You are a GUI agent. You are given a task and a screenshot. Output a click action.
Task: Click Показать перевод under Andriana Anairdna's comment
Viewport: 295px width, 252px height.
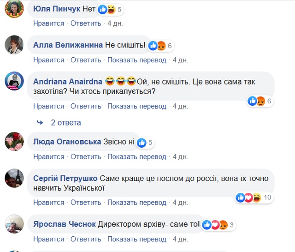(136, 106)
